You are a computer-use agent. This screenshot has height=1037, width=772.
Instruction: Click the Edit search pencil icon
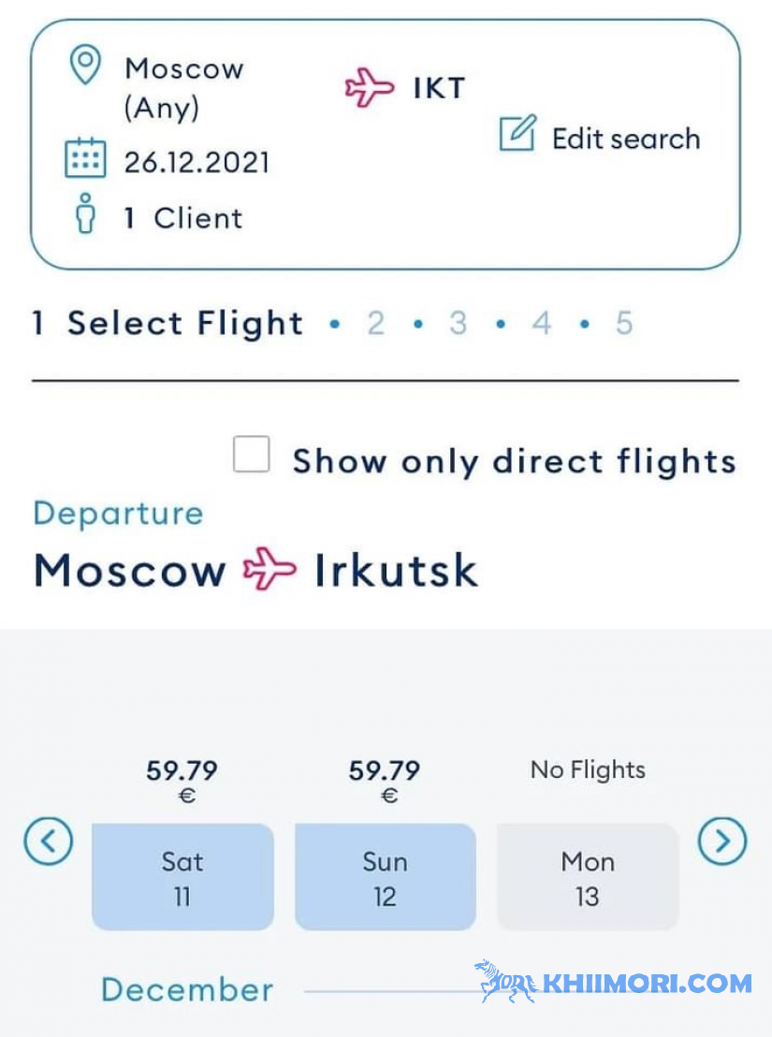[517, 133]
